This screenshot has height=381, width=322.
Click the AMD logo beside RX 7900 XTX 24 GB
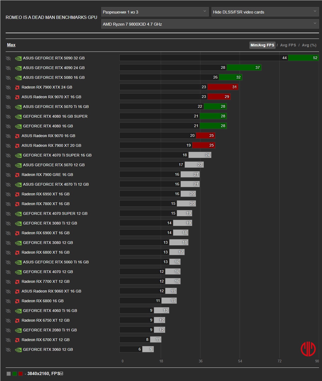click(17, 87)
